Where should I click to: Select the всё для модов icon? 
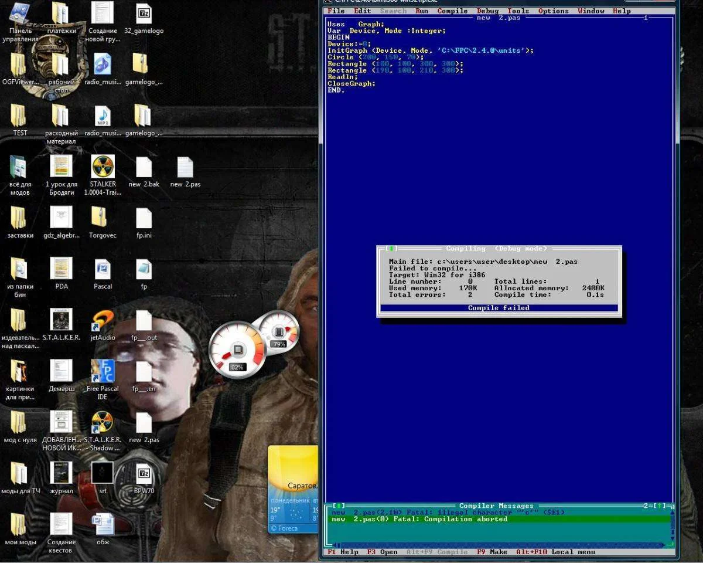click(x=20, y=176)
